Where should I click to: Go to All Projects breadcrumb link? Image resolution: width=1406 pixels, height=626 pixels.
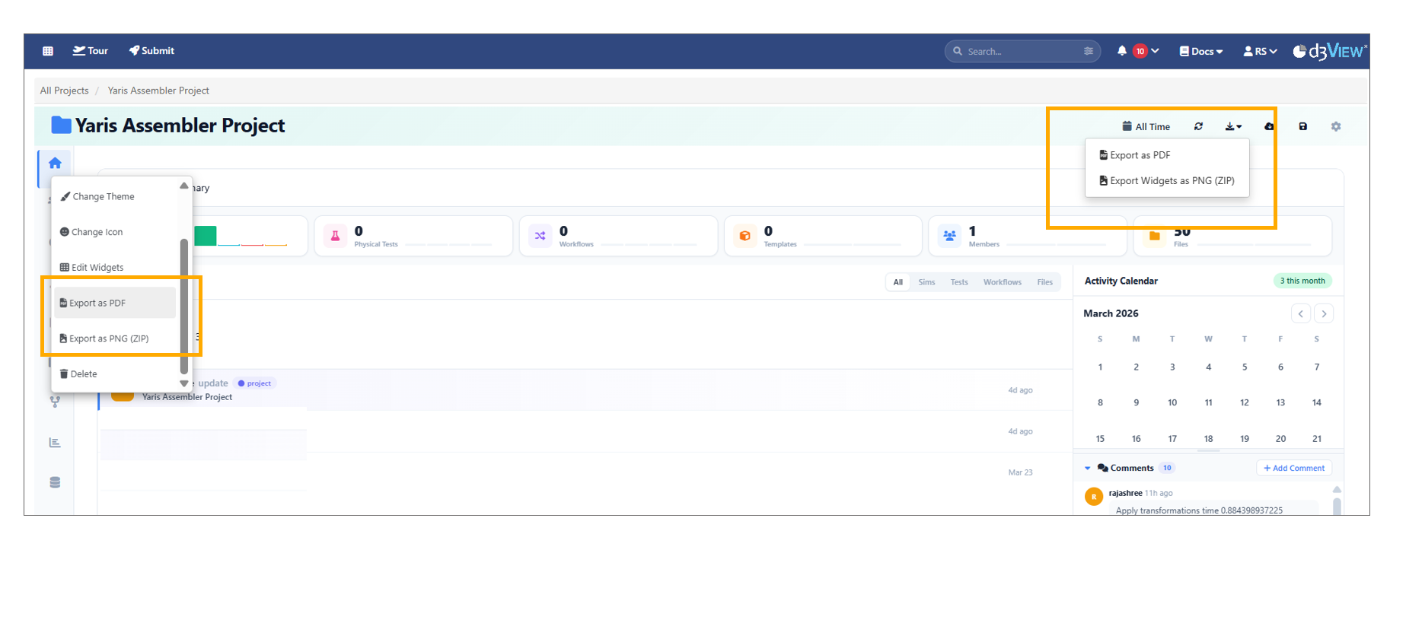pyautogui.click(x=64, y=91)
